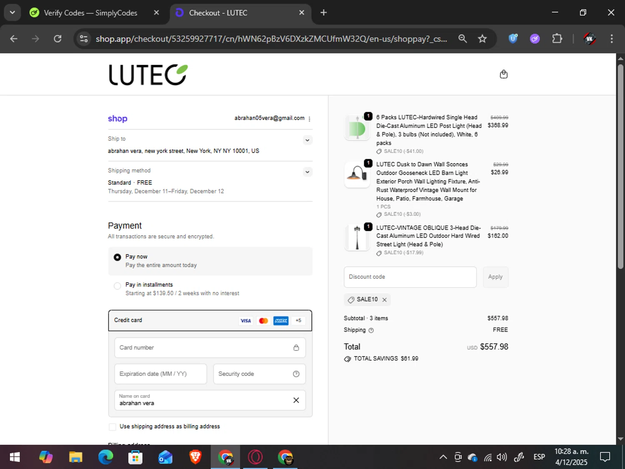Viewport: 625px width, 469px height.
Task: Open the tab search dropdown
Action: 12,13
